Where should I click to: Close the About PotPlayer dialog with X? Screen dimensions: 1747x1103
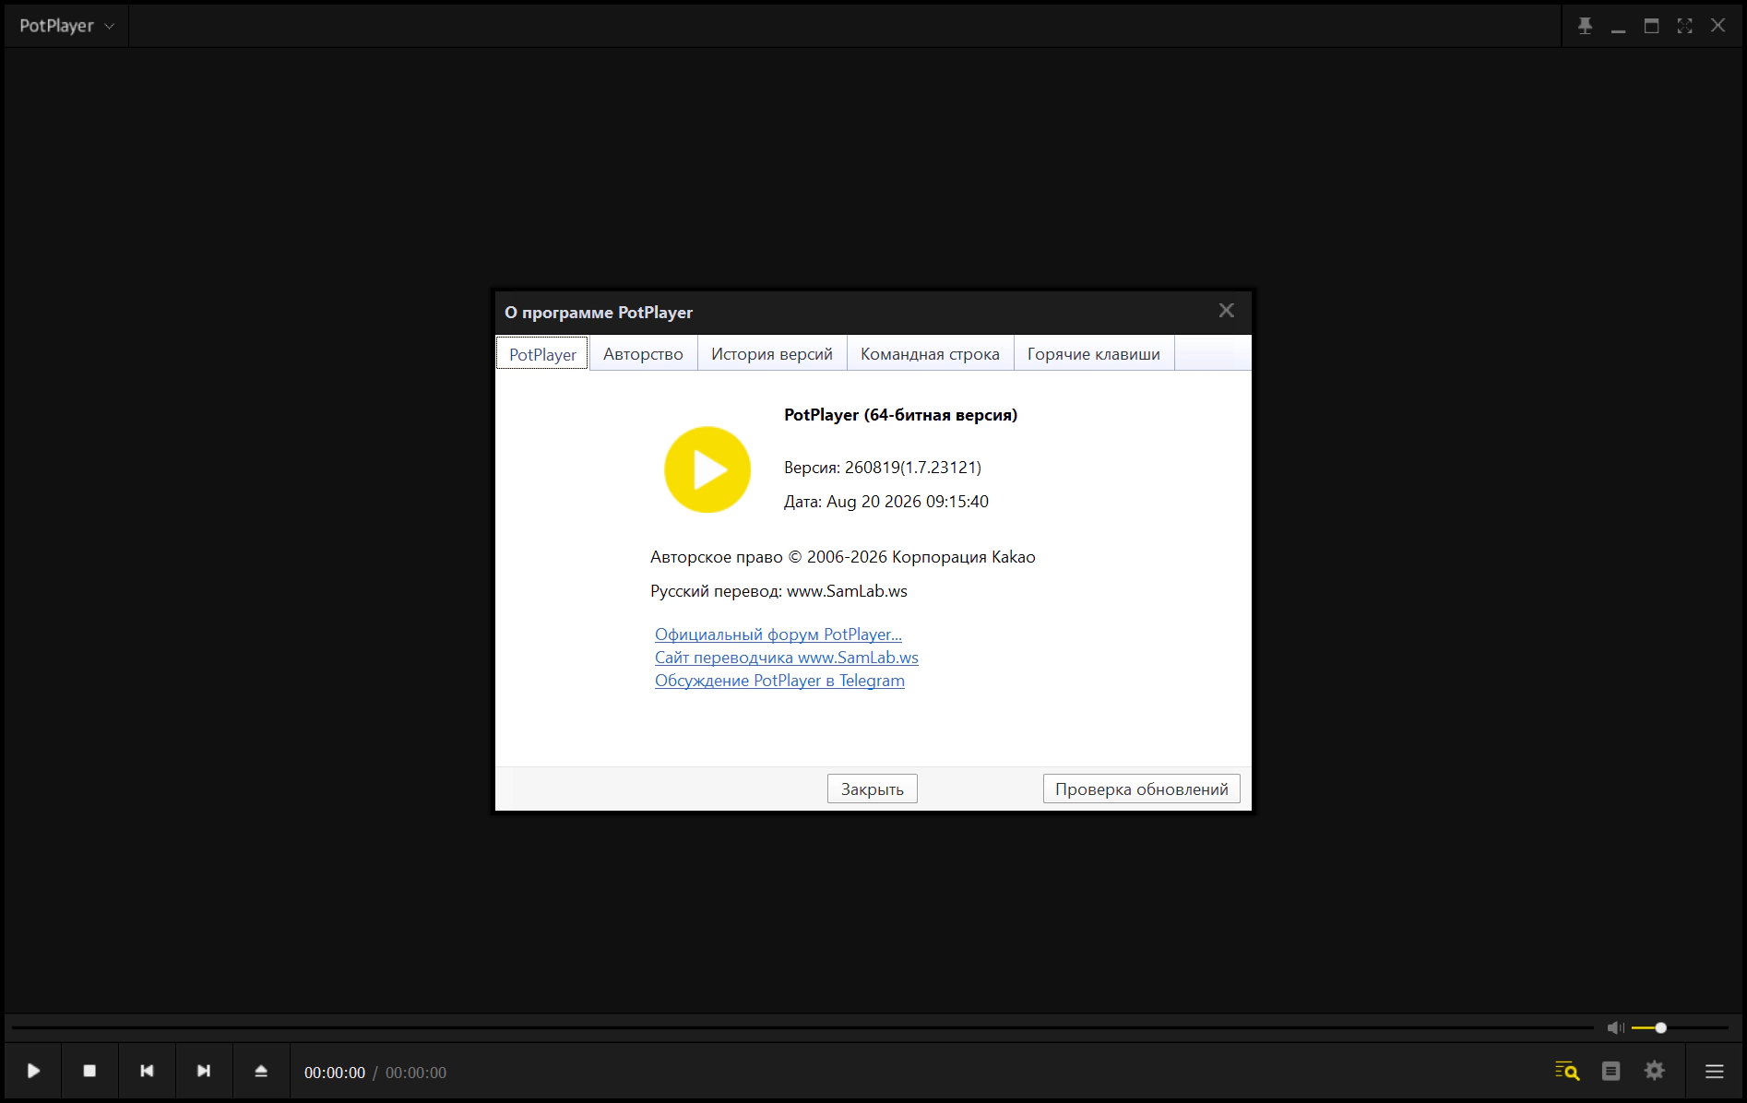pos(1226,311)
